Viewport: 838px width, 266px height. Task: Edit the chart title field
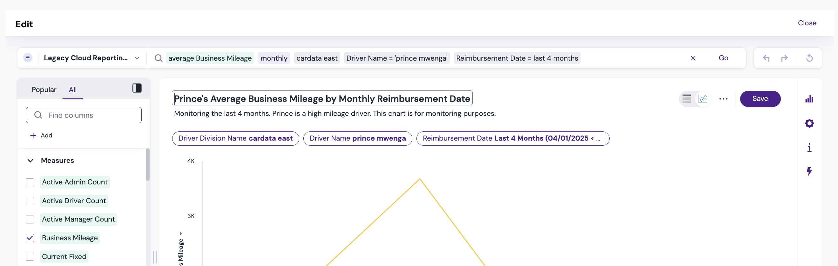[322, 98]
